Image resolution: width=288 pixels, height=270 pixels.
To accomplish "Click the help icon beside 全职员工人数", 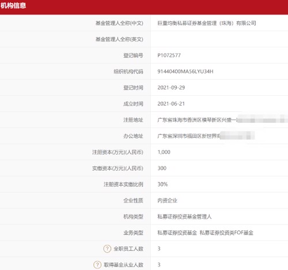I will (x=107, y=249).
